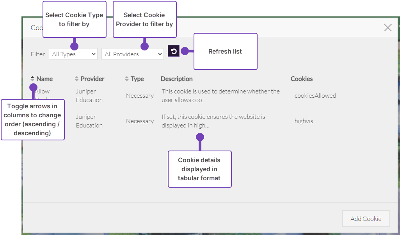Toggle the Provider column sort arrows

(76, 79)
